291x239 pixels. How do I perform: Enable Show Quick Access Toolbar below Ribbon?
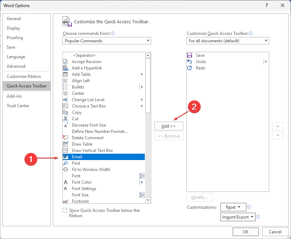64,210
